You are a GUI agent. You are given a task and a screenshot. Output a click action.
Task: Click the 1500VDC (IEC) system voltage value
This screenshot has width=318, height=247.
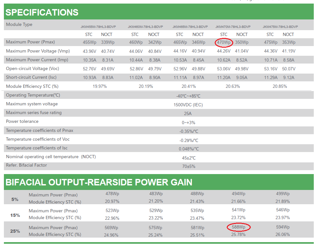pos(188,105)
